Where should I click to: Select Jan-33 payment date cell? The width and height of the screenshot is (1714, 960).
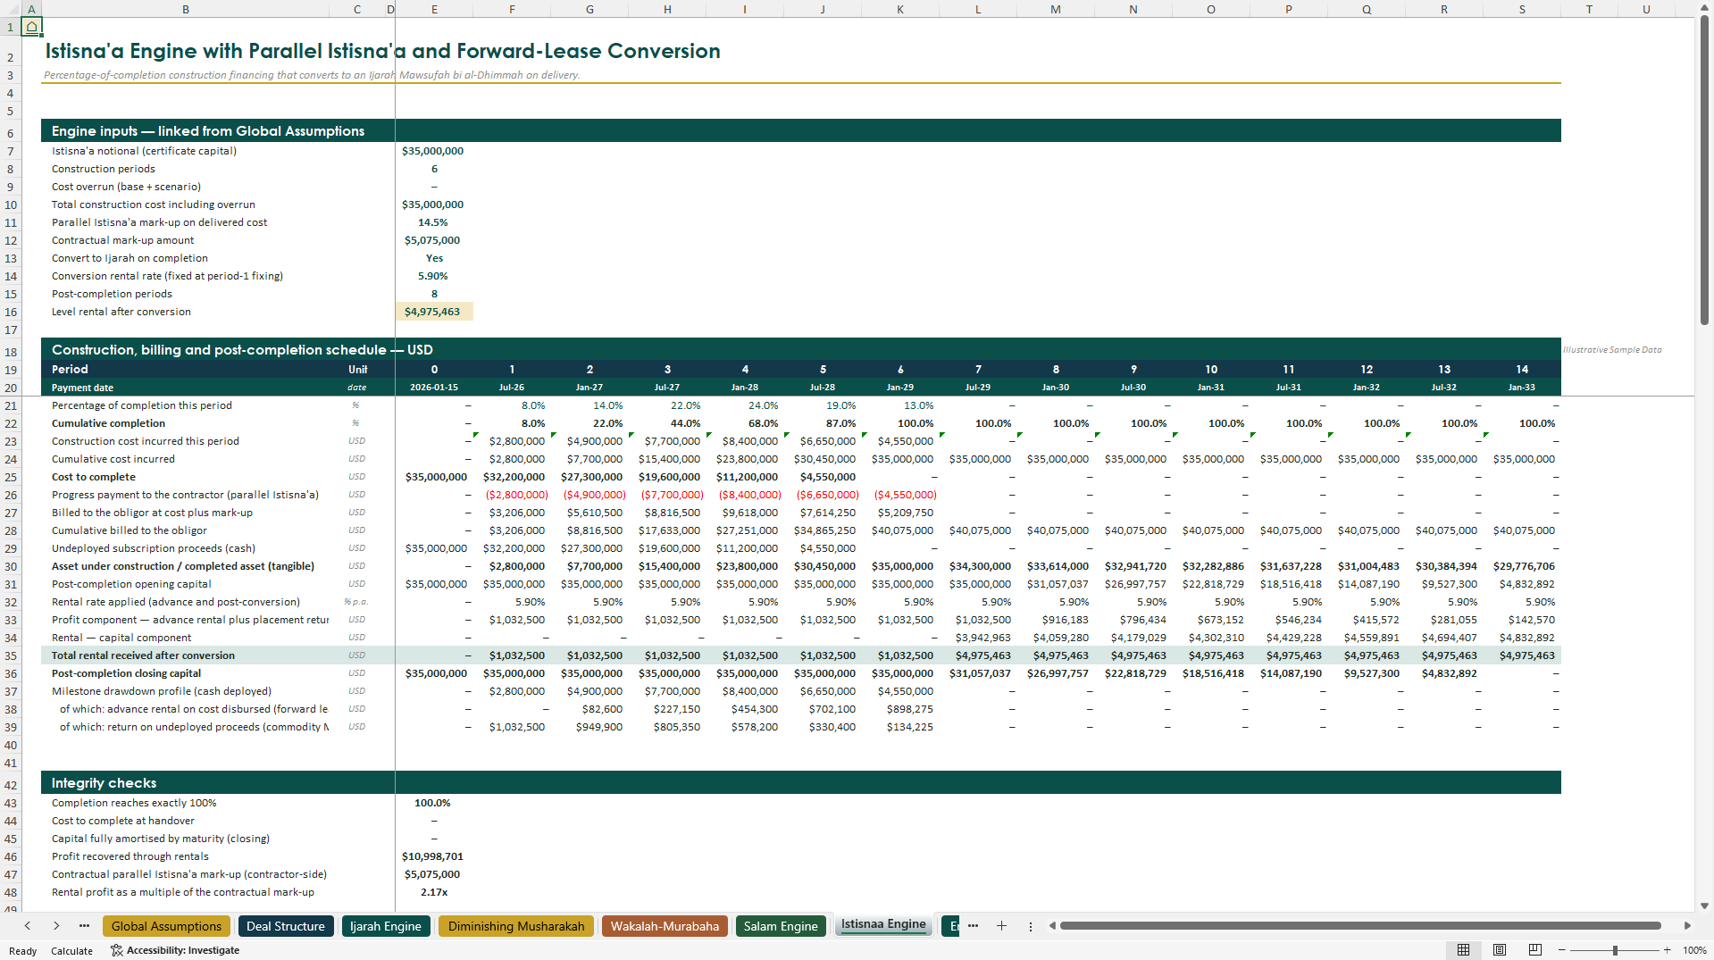pyautogui.click(x=1522, y=388)
